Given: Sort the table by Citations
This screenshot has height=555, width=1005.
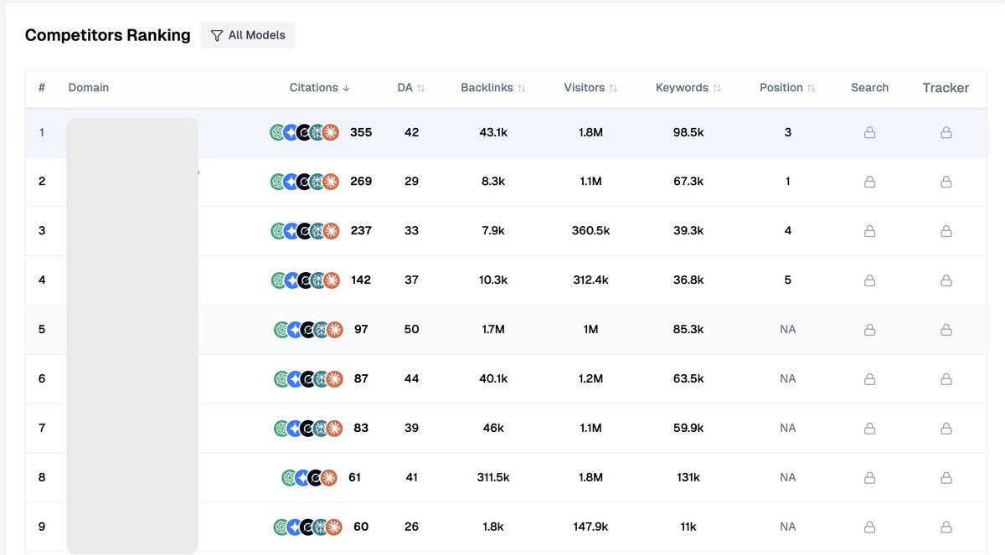Looking at the screenshot, I should click(x=320, y=88).
